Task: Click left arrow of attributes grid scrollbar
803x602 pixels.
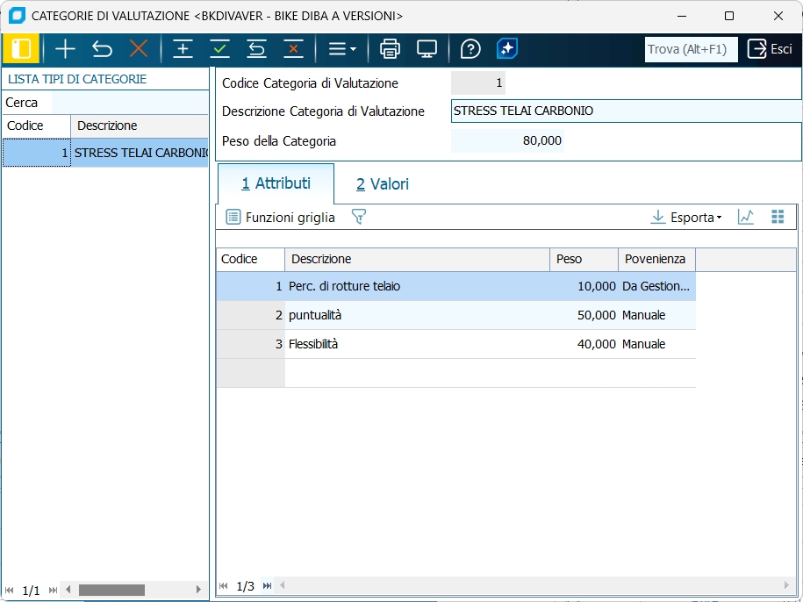Action: (282, 585)
